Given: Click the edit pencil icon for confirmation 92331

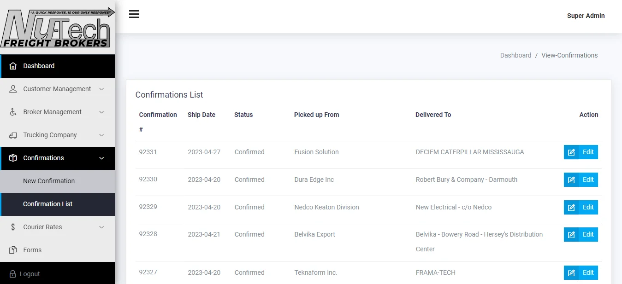Looking at the screenshot, I should (x=571, y=152).
